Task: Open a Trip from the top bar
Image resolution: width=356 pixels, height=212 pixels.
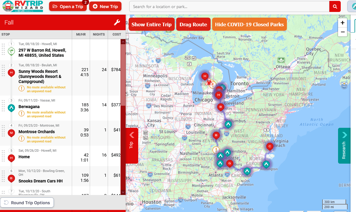Action: (68, 6)
